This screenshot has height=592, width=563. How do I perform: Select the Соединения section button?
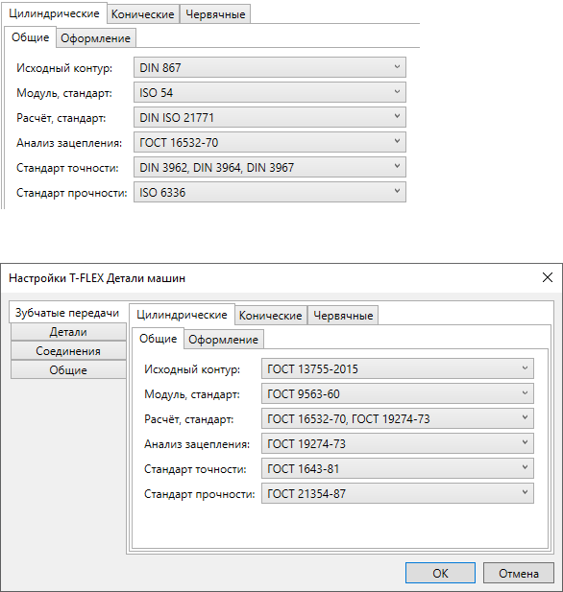tap(68, 351)
